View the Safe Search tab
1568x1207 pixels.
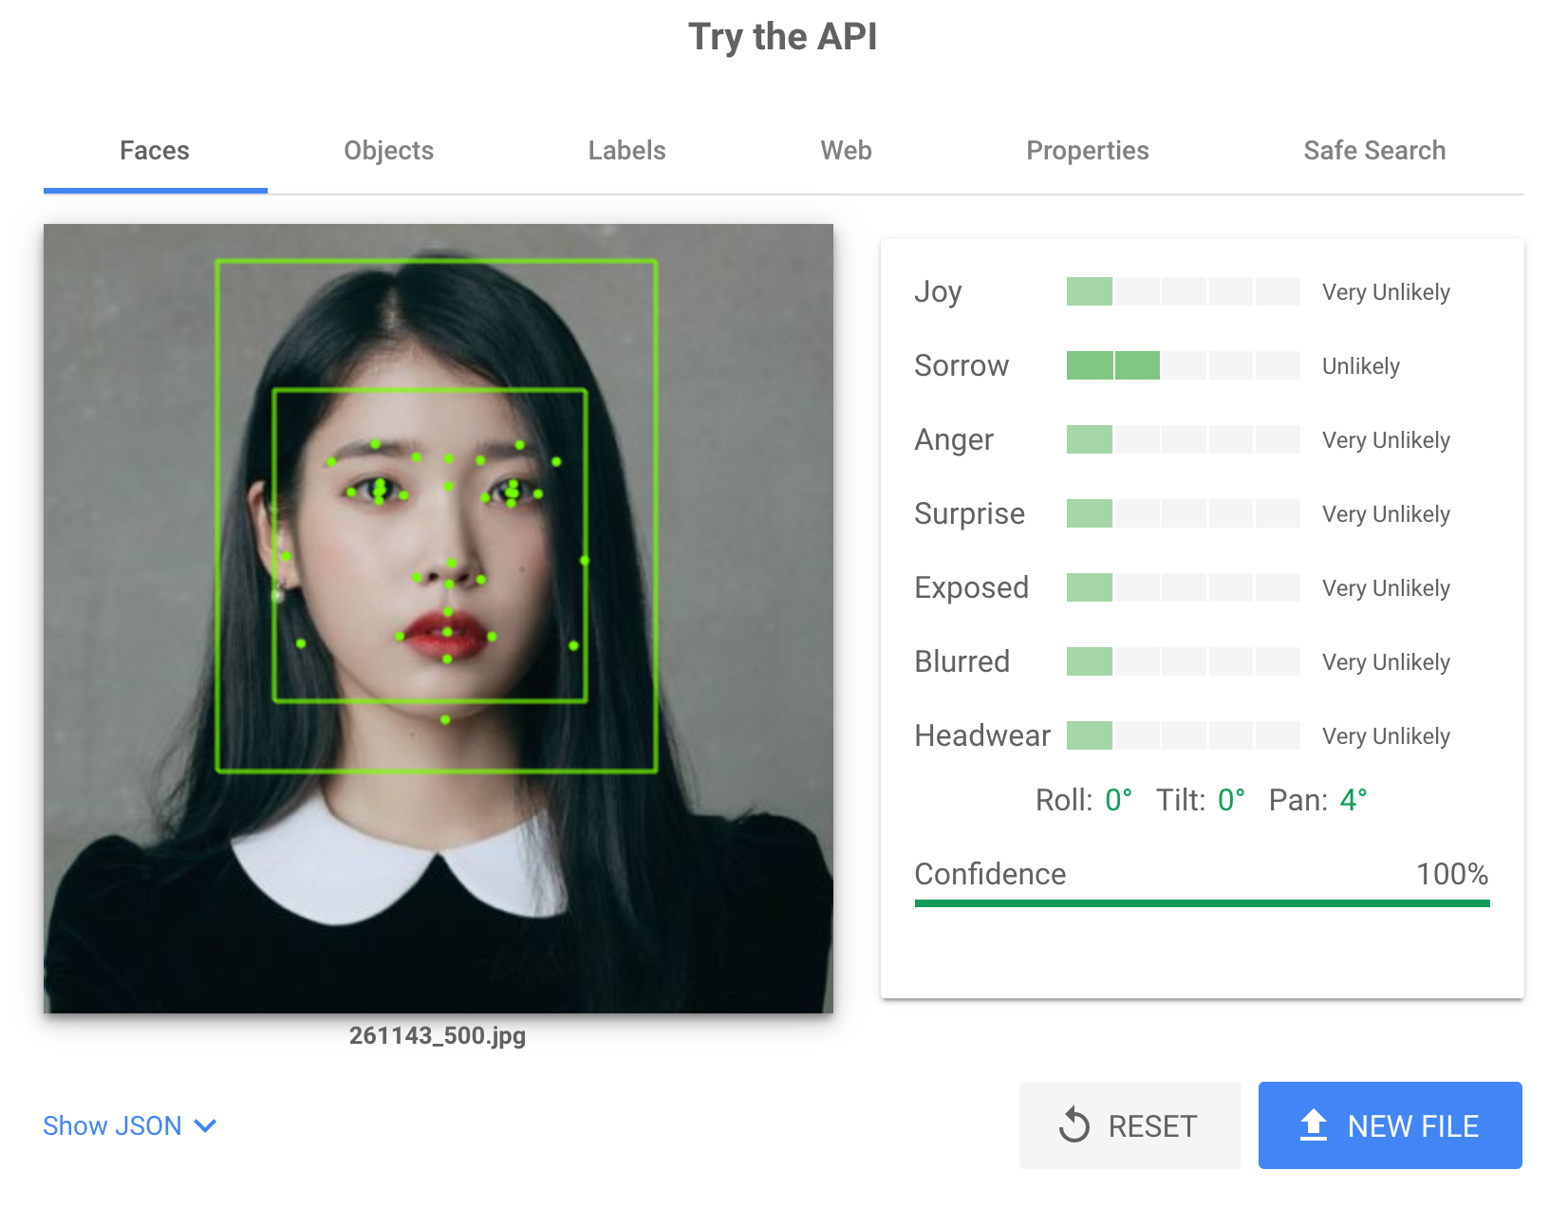coord(1374,151)
